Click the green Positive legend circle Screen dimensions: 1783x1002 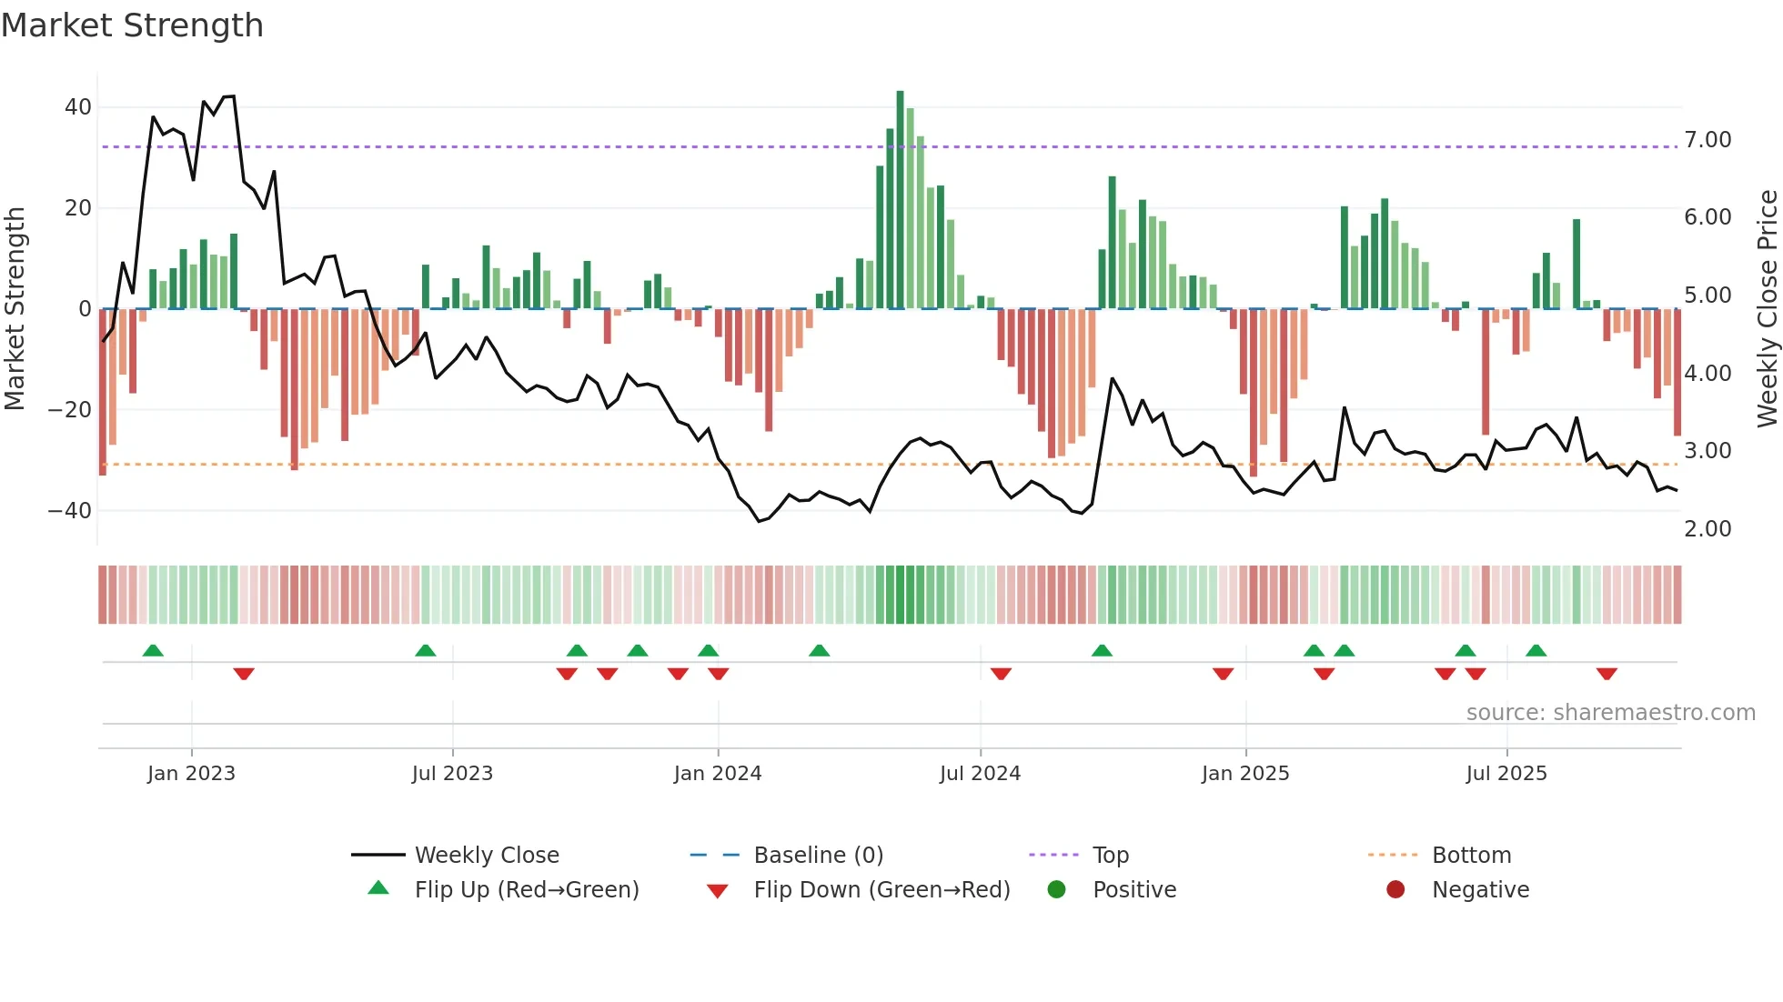(1056, 889)
